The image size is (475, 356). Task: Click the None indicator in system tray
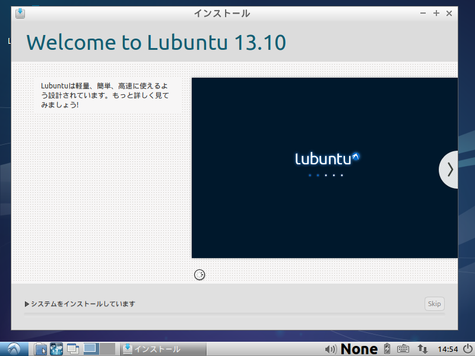pyautogui.click(x=359, y=349)
